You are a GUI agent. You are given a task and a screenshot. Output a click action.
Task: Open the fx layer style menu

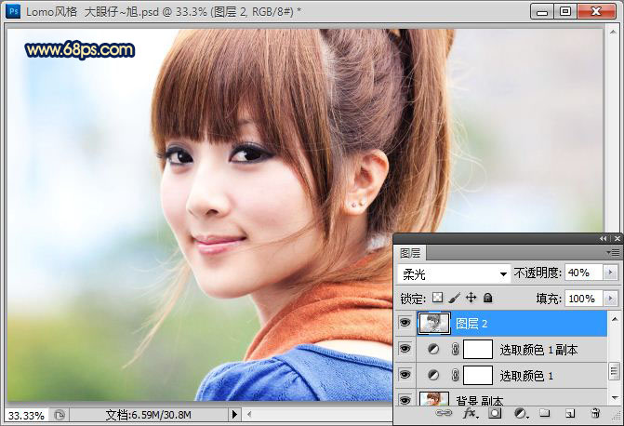click(x=471, y=413)
